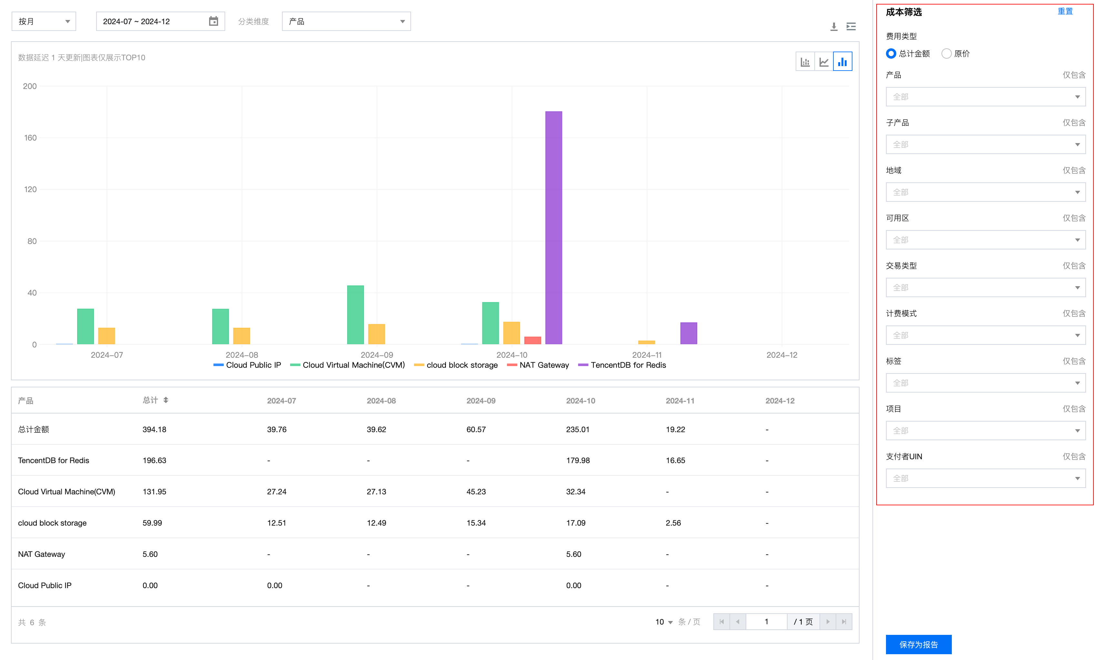Open the 按月 granularity dropdown
Image resolution: width=1097 pixels, height=660 pixels.
44,21
